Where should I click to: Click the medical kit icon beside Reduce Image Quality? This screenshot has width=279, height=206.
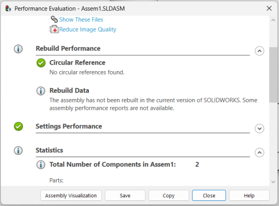[54, 29]
